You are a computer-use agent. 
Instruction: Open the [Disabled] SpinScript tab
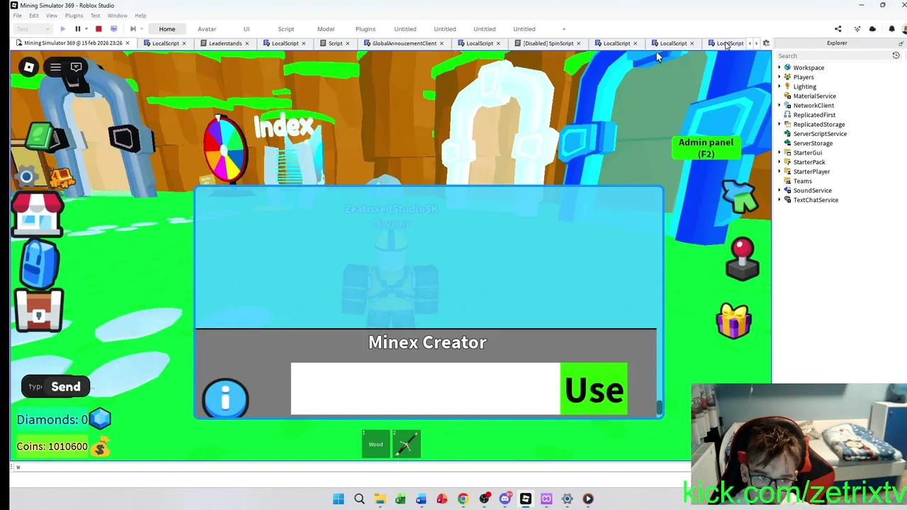(x=548, y=43)
